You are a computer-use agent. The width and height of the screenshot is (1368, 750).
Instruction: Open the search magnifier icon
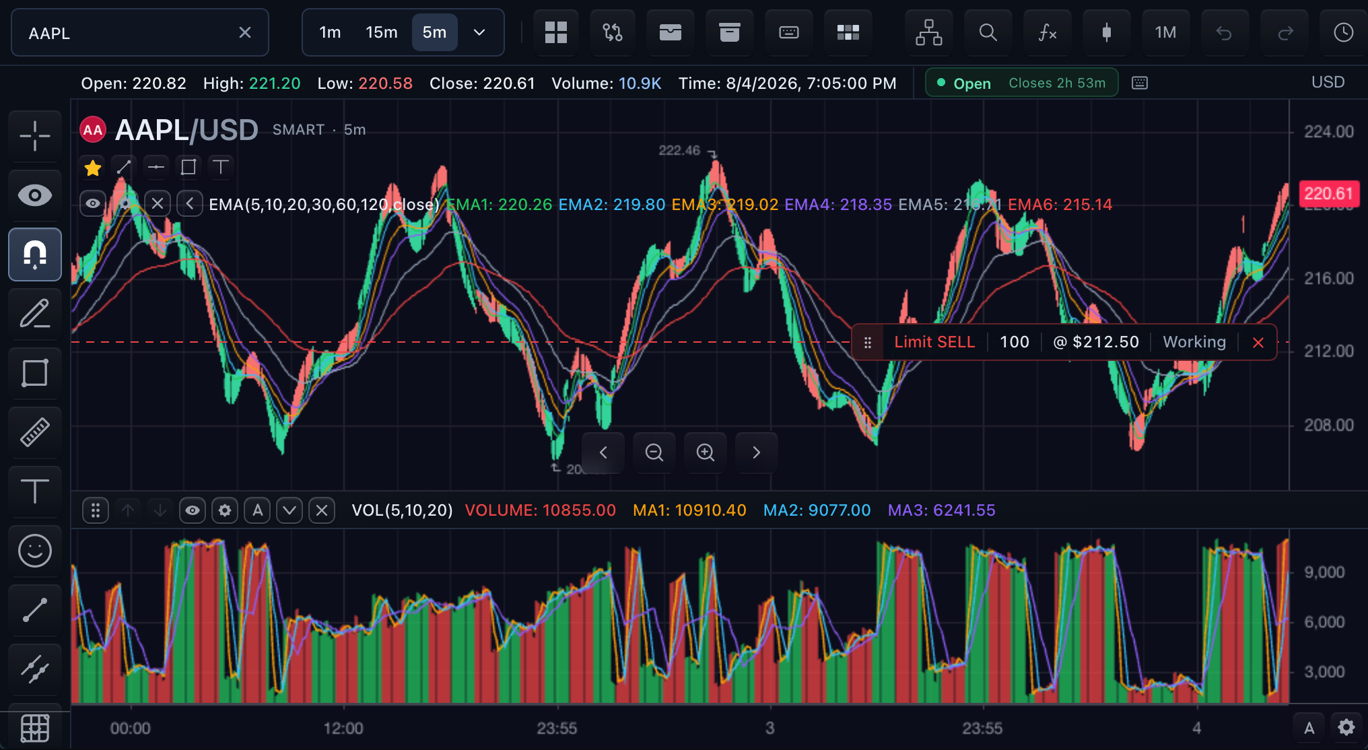pos(988,32)
